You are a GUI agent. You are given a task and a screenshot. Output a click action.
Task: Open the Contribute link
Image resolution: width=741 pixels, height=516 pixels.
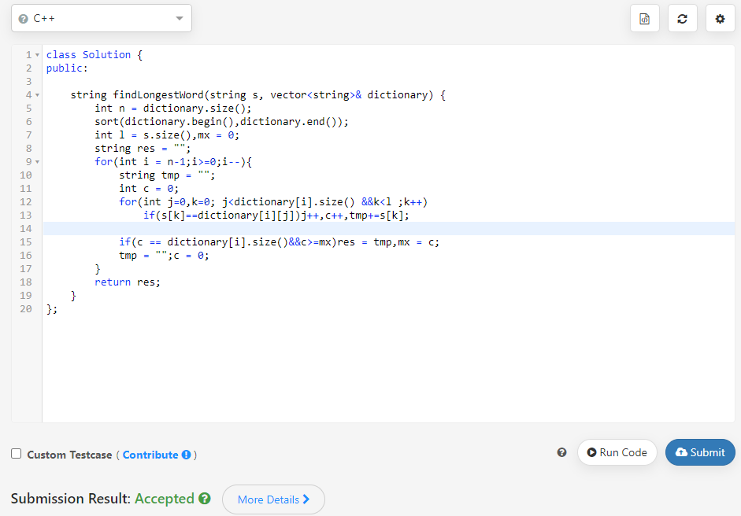150,455
